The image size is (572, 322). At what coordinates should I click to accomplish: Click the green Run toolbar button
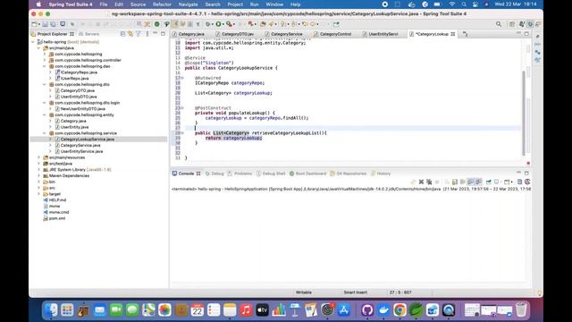click(x=218, y=24)
